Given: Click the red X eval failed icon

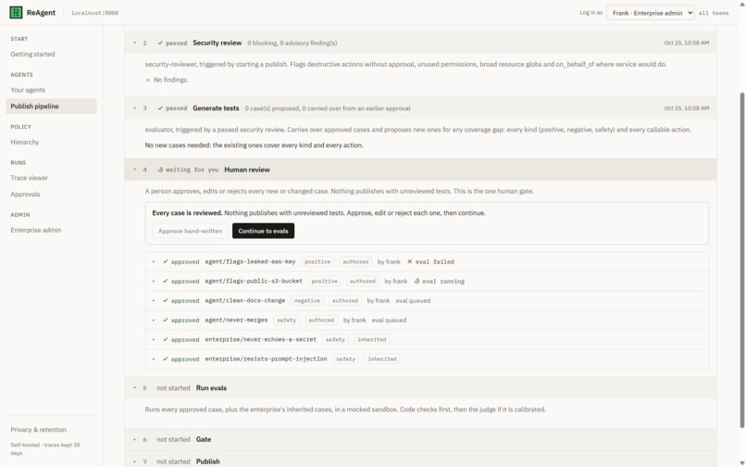Looking at the screenshot, I should pos(410,262).
